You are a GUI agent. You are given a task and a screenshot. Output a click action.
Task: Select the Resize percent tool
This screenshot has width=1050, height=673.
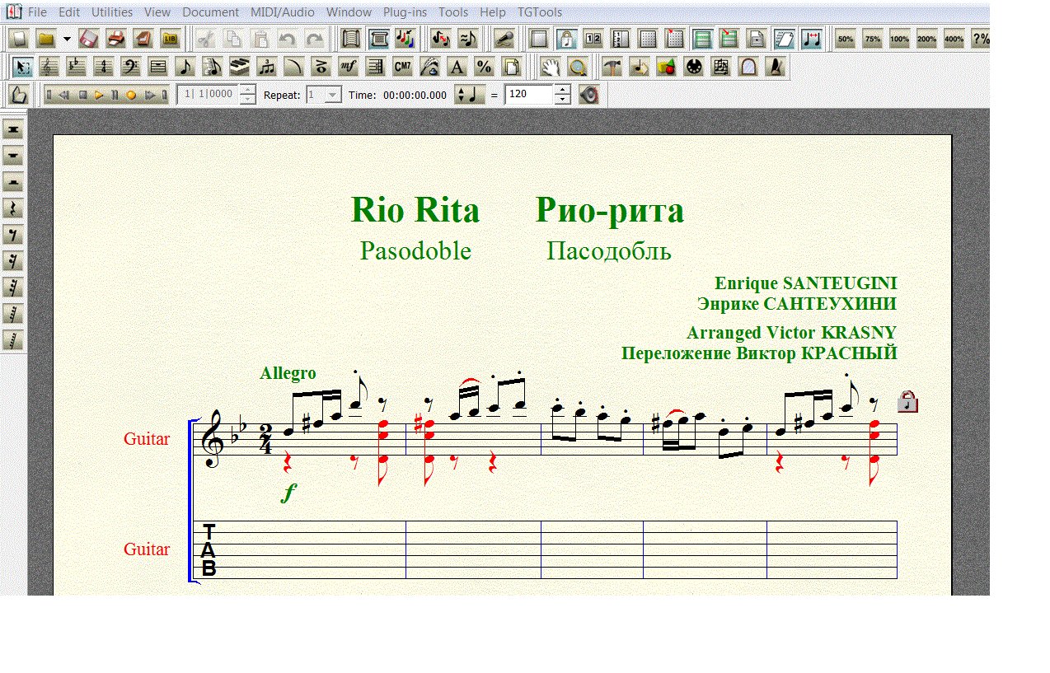484,67
